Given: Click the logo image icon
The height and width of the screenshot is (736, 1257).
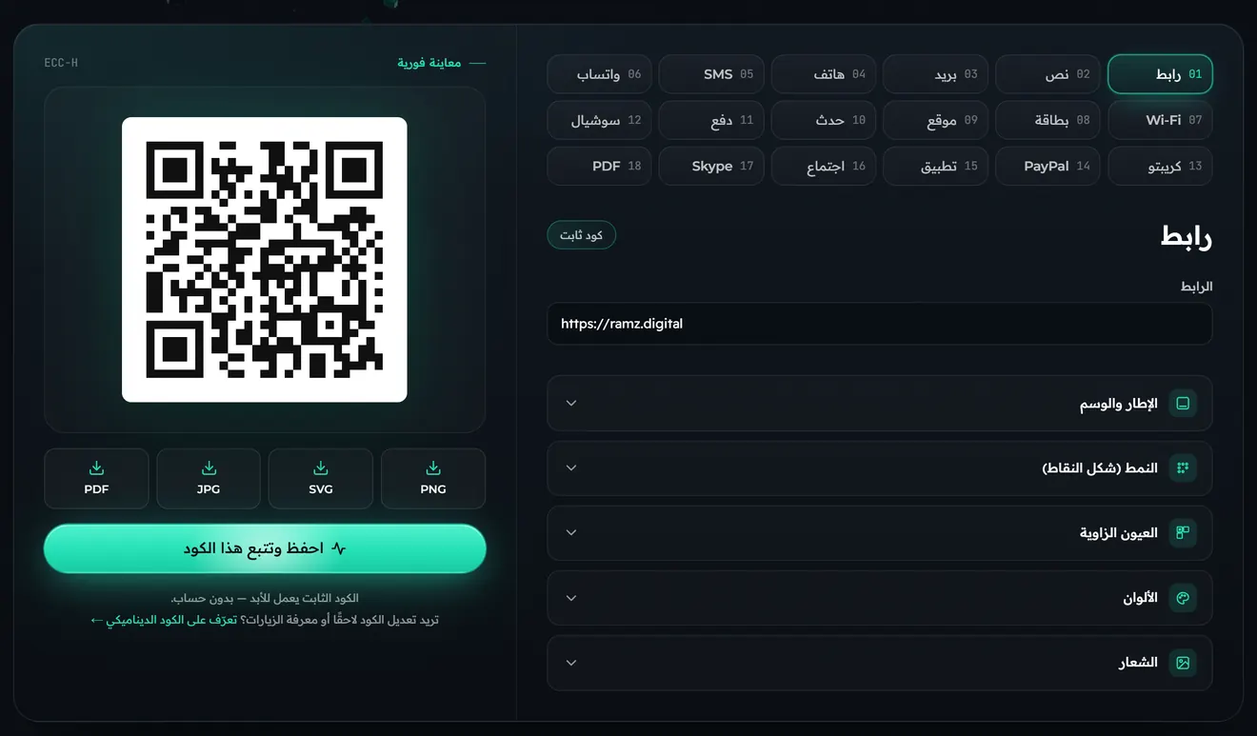Looking at the screenshot, I should [x=1183, y=663].
